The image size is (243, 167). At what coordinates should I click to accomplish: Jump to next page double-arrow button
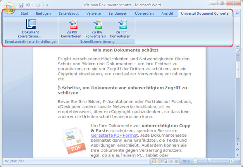[x=238, y=155]
